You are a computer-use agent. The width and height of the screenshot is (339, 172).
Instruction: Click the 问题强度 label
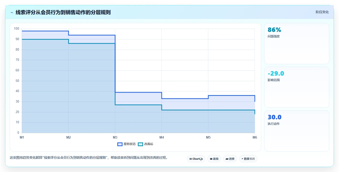click(x=274, y=36)
